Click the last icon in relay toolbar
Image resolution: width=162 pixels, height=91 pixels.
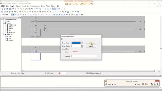(x=82, y=15)
